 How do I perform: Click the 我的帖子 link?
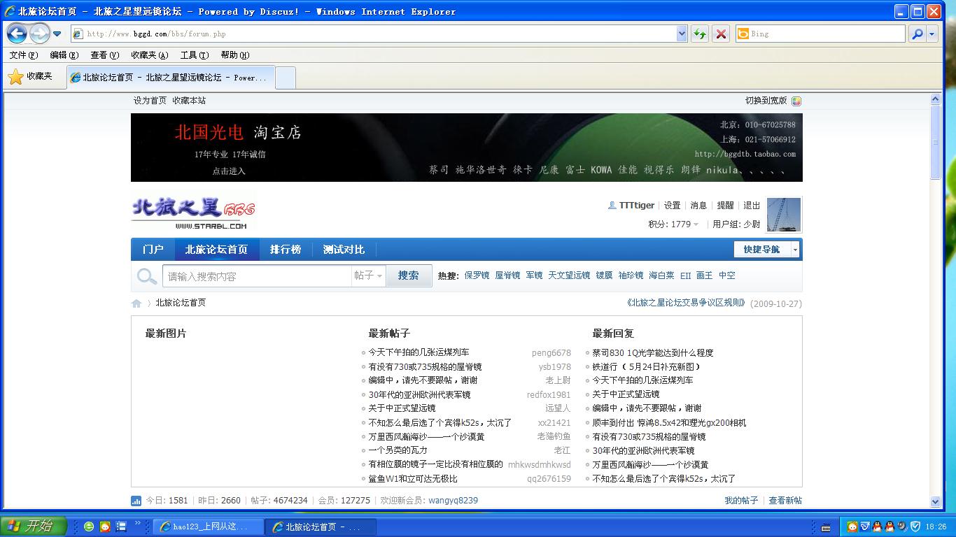coord(741,501)
